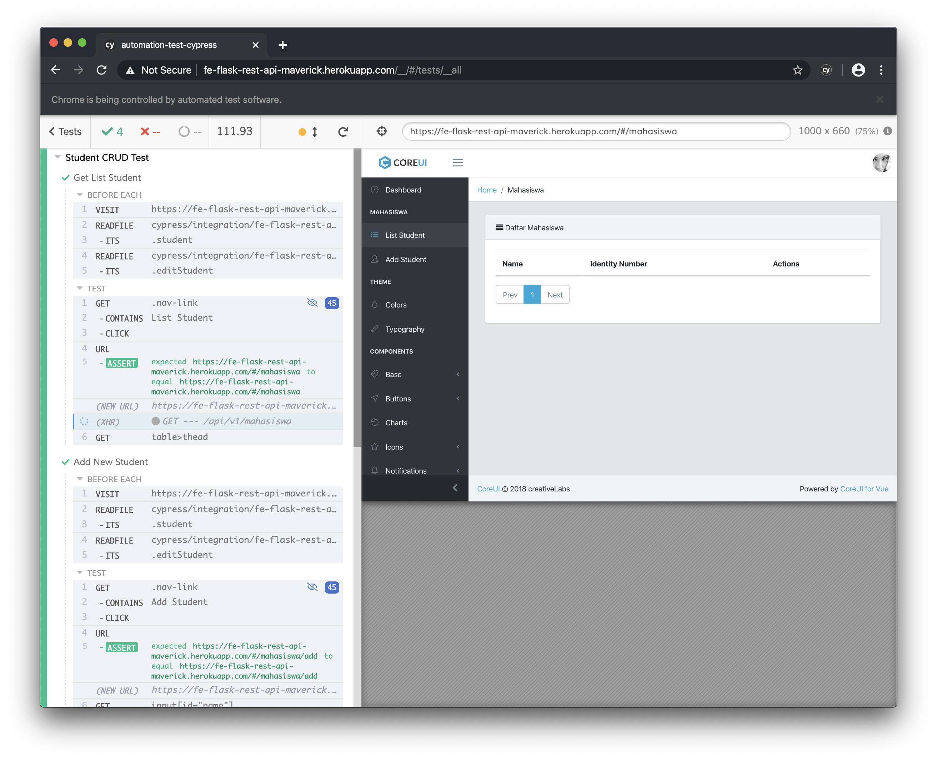Click the Cypress extension icon in the Chrome toolbar
The width and height of the screenshot is (937, 760).
tap(826, 70)
